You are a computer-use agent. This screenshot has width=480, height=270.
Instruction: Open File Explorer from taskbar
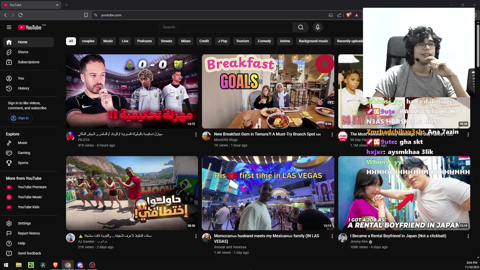19,265
